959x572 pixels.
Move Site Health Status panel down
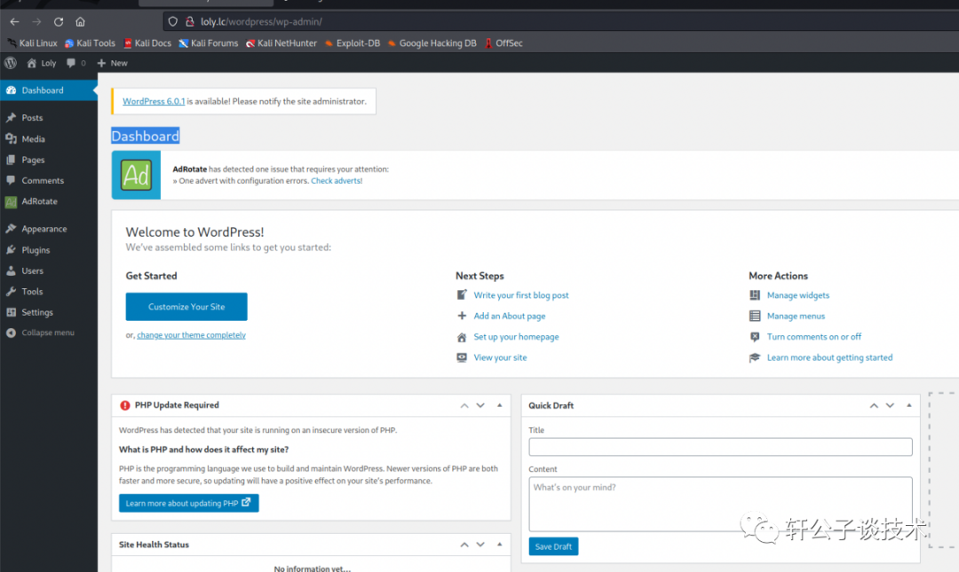(x=480, y=545)
